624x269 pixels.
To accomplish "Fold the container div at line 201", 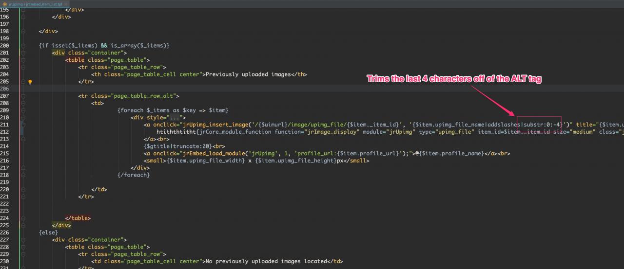I will pos(23,53).
